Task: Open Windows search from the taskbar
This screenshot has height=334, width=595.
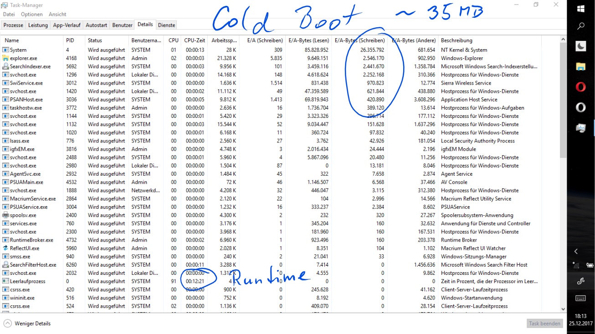Action: pyautogui.click(x=581, y=26)
